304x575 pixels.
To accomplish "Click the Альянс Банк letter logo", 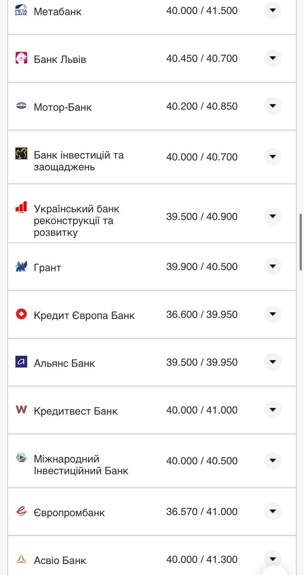I will tap(21, 362).
